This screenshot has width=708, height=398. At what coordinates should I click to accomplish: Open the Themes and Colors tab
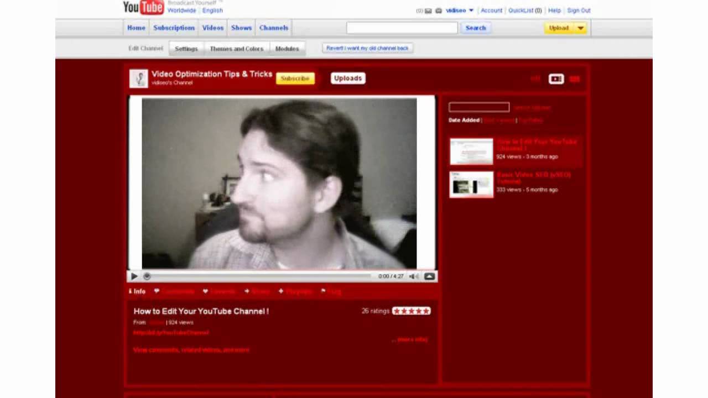[237, 49]
